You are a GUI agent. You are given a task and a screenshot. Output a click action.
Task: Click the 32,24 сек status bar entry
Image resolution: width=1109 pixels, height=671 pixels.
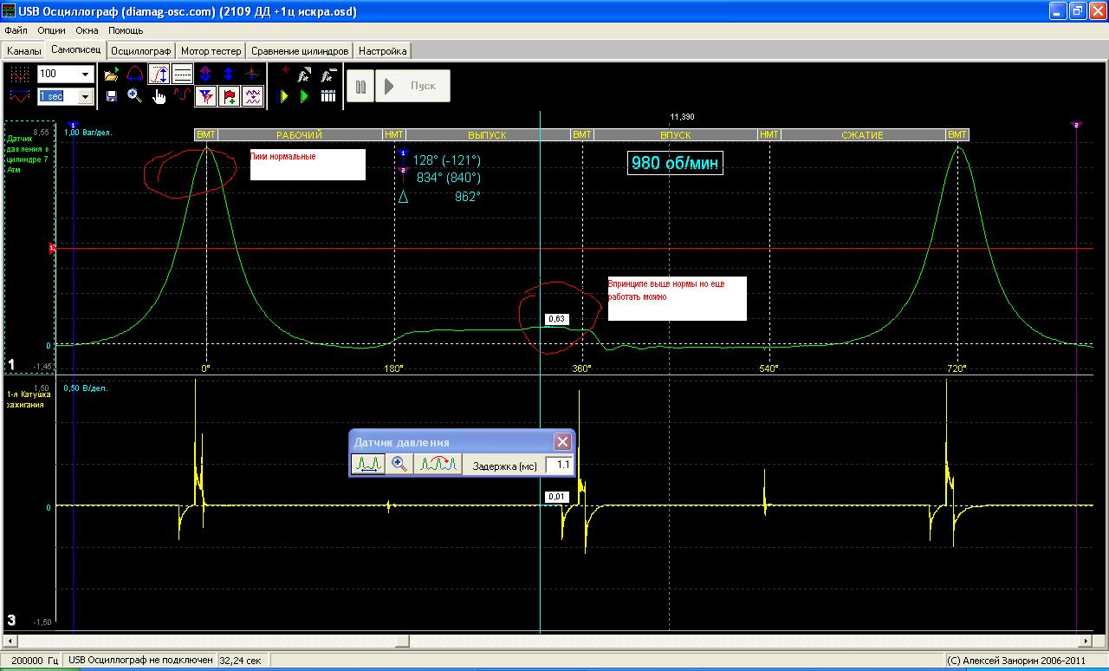coord(241,661)
